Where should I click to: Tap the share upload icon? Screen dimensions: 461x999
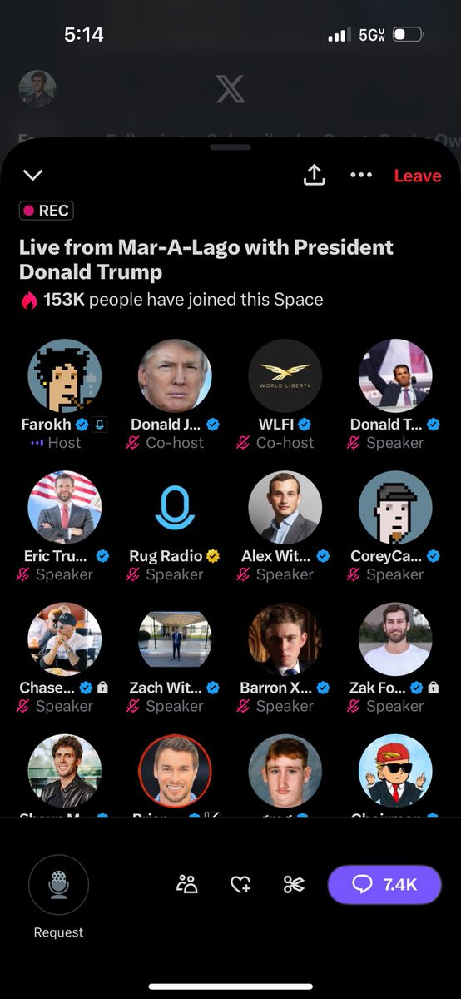pos(314,174)
